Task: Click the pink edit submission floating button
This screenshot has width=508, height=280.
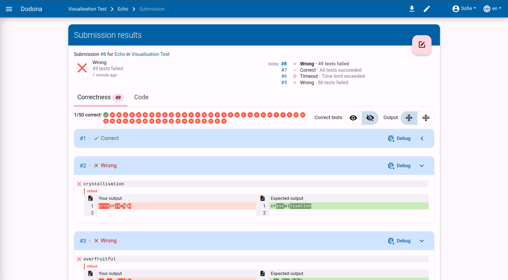Action: (x=422, y=45)
